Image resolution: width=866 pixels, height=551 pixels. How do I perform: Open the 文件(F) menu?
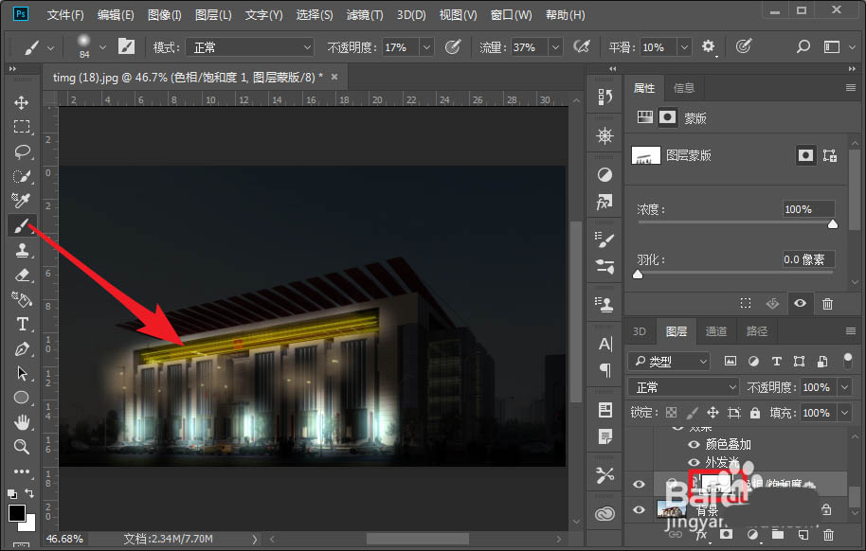[x=65, y=15]
